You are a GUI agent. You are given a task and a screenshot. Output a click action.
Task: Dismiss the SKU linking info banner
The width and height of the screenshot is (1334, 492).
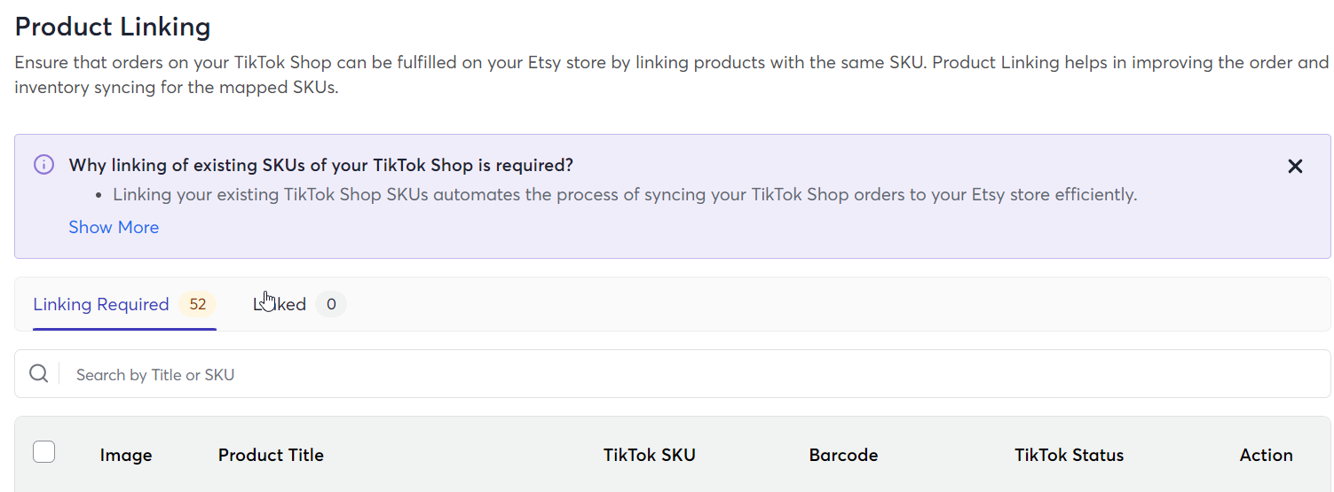tap(1295, 166)
